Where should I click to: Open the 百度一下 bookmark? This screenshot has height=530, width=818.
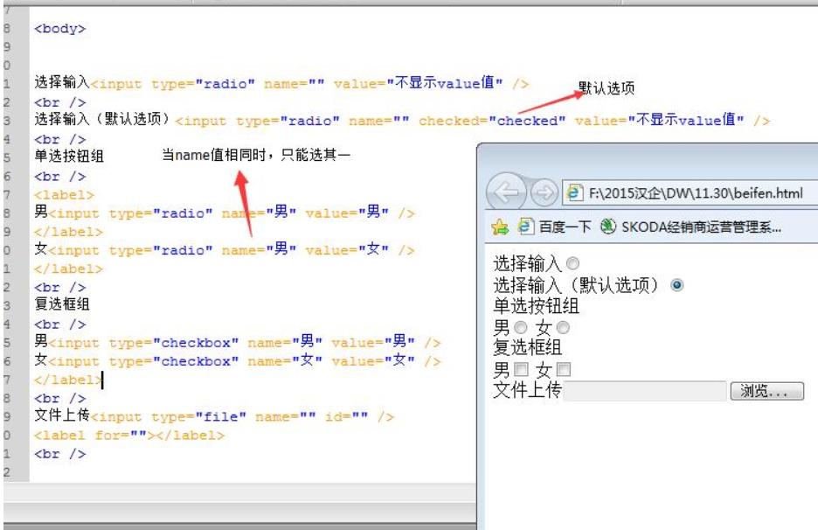pos(554,227)
